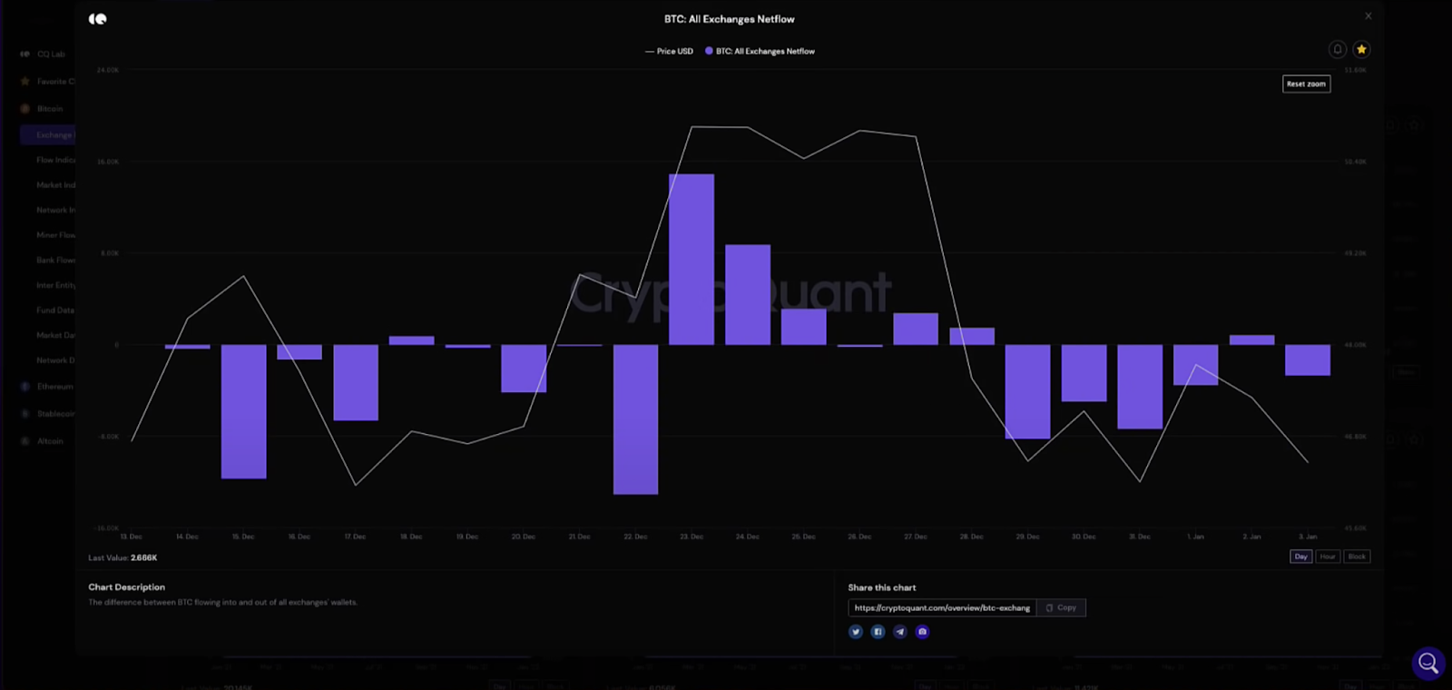Click the Last Value 2.666K text
The width and height of the screenshot is (1452, 690).
(x=123, y=557)
